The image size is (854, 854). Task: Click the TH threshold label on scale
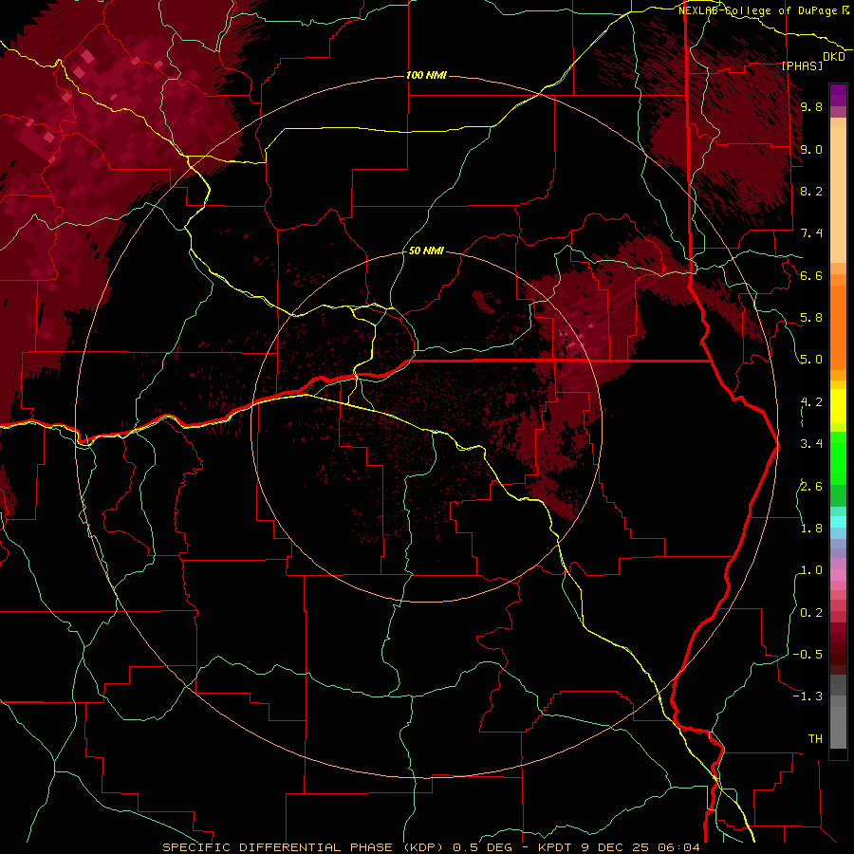(815, 738)
